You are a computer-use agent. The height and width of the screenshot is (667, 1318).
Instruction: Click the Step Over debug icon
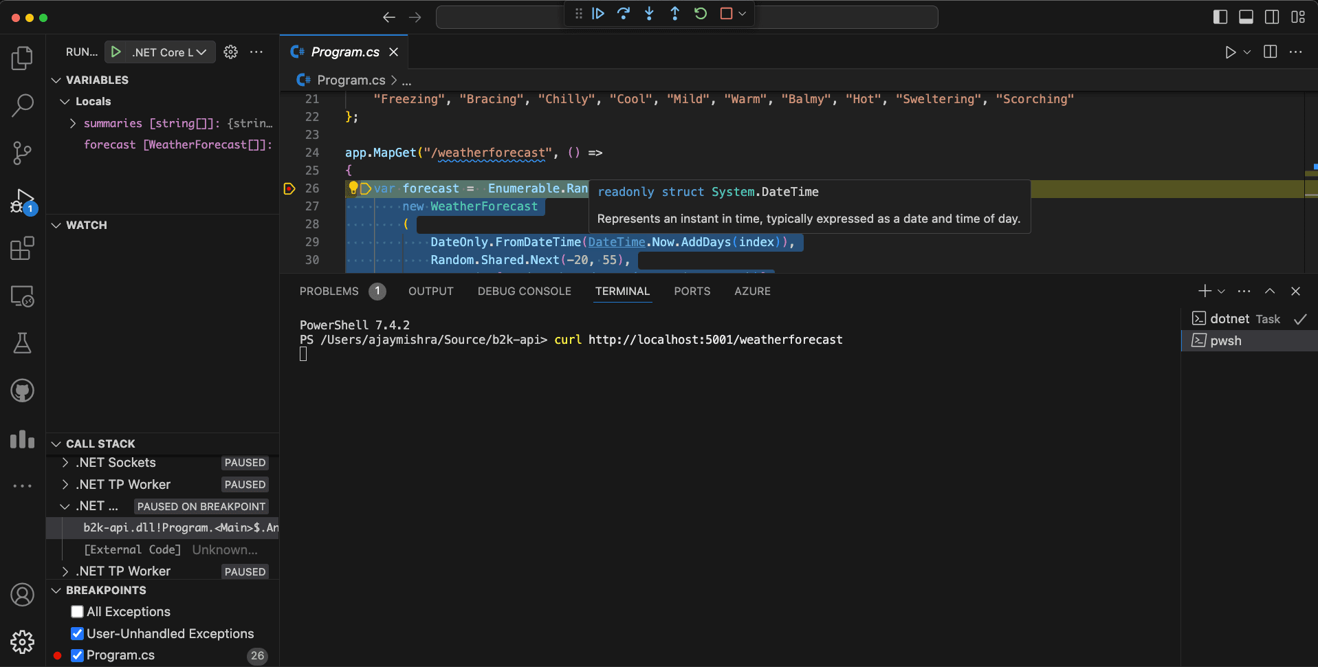(624, 14)
